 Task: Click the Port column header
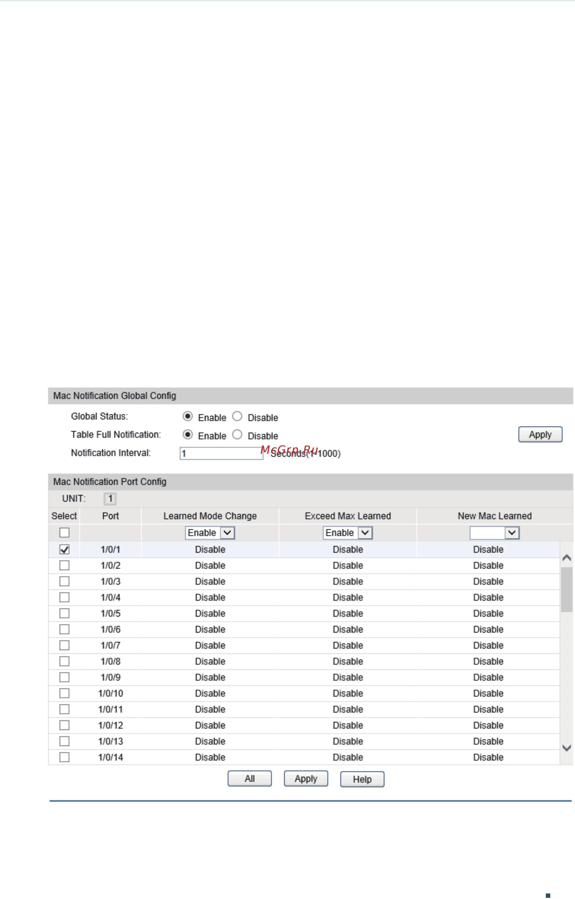pos(110,516)
